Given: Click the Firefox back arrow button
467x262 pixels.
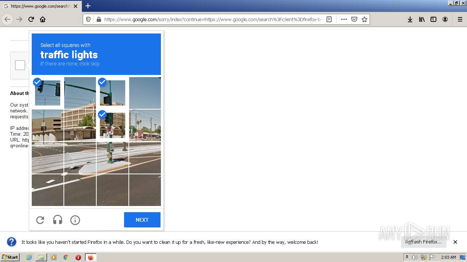Looking at the screenshot, I should tap(7, 19).
